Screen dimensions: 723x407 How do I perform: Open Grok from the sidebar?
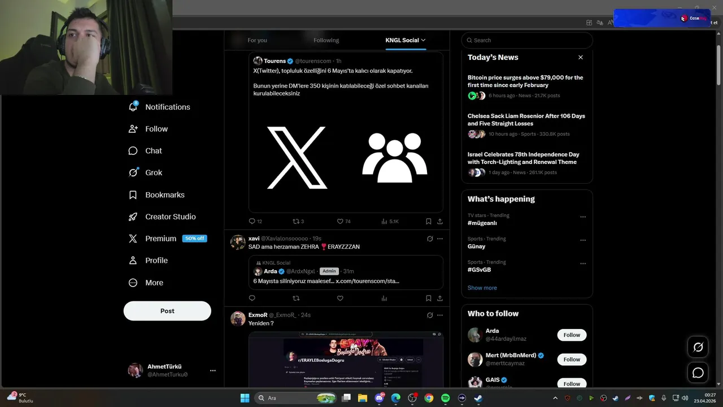pyautogui.click(x=146, y=173)
